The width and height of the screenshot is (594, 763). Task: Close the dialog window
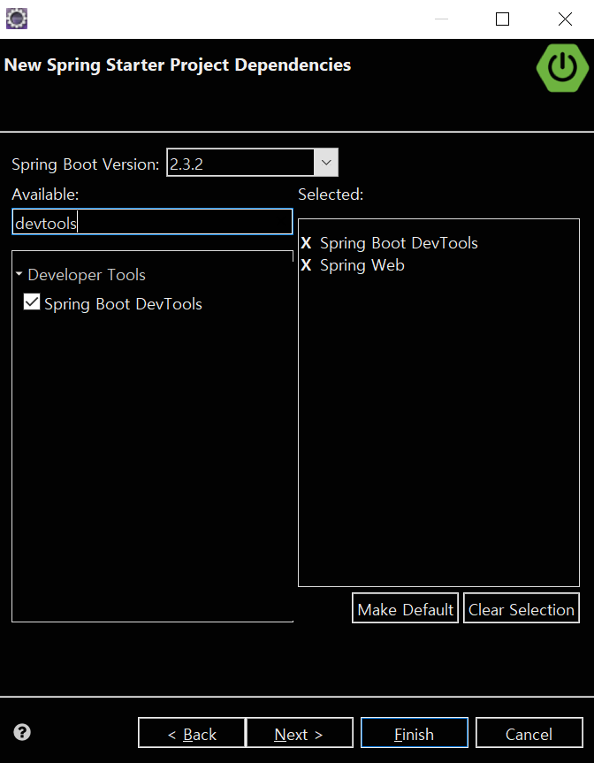click(565, 19)
